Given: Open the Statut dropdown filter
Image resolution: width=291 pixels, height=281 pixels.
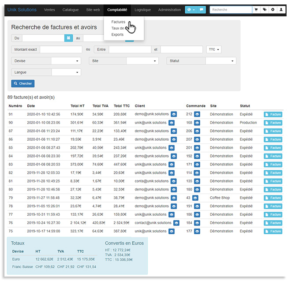Looking at the screenshot, I should (220, 61).
